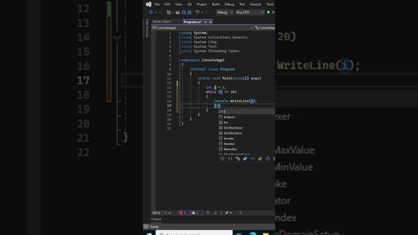Open the Output panel tab
The width and height of the screenshot is (418, 235).
coord(156,219)
